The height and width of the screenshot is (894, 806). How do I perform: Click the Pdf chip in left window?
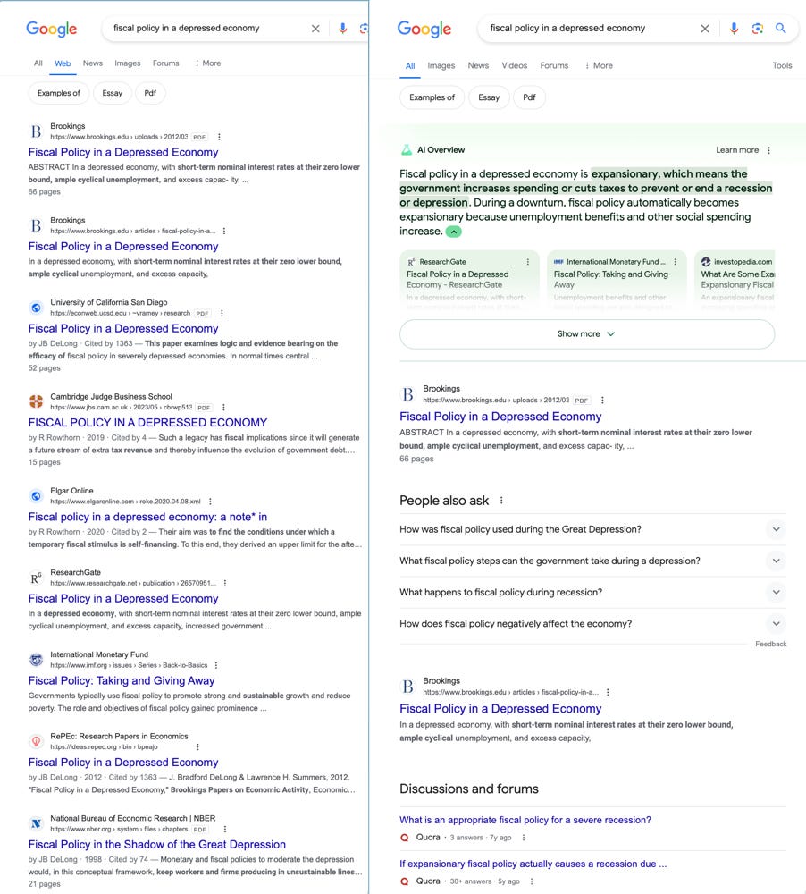point(150,93)
